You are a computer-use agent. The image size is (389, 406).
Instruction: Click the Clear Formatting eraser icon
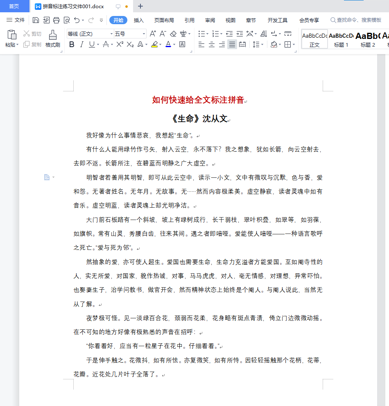coord(173,34)
